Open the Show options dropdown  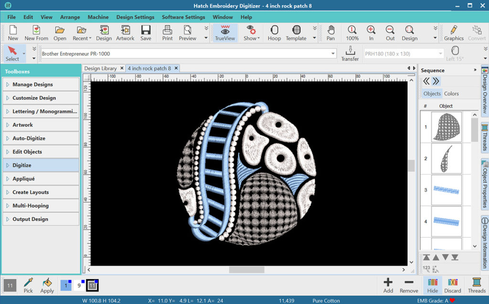point(251,33)
